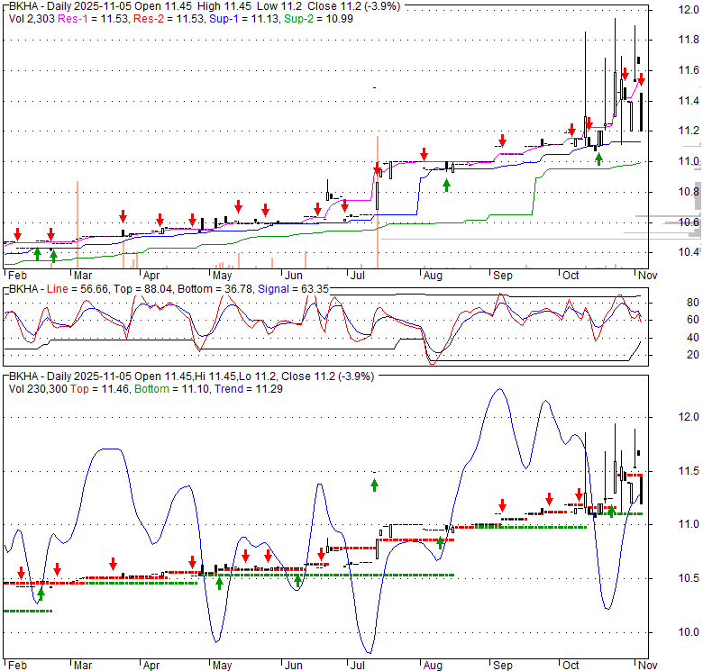Click the green arrow in early May on the bottom chart

pos(219,583)
